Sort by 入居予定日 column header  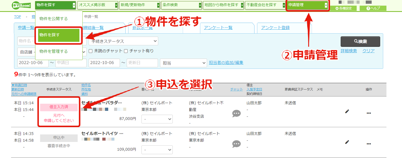(254, 89)
